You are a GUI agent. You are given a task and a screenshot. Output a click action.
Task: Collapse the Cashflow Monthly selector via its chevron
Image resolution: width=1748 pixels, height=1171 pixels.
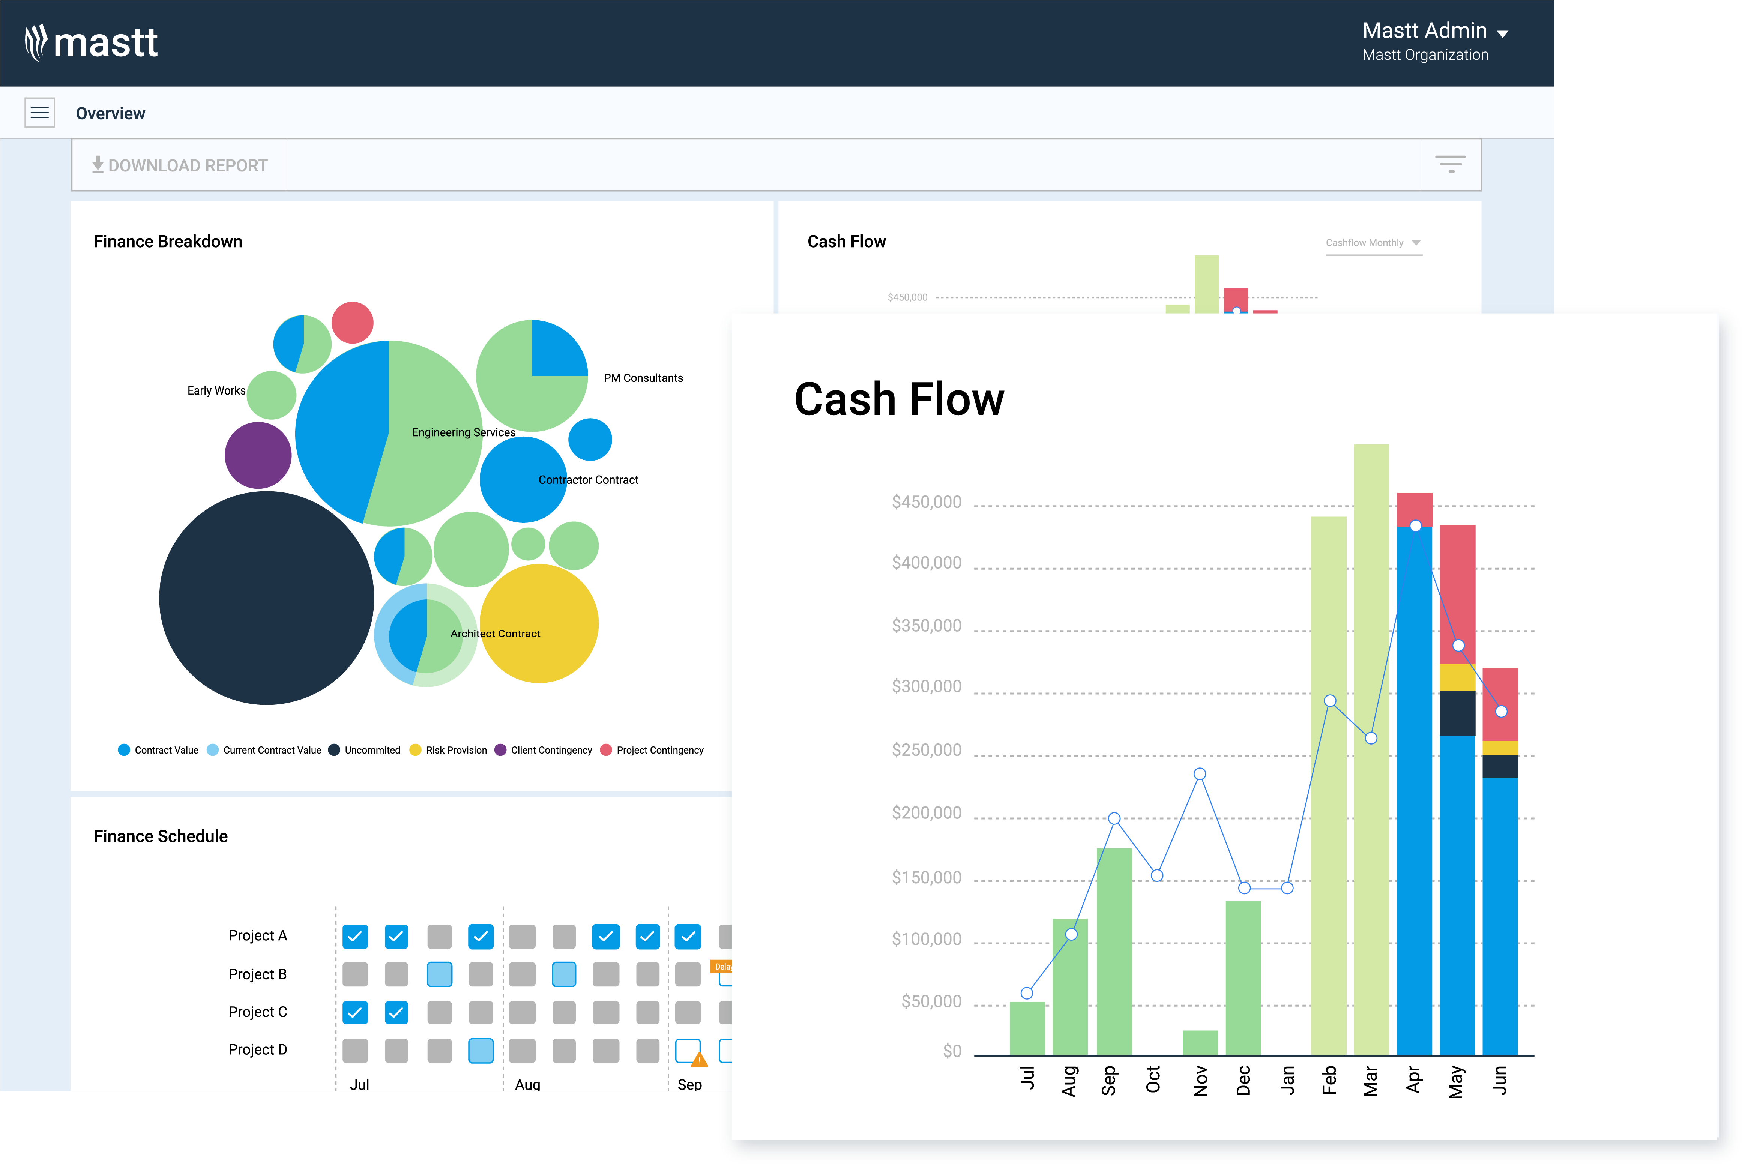point(1416,243)
